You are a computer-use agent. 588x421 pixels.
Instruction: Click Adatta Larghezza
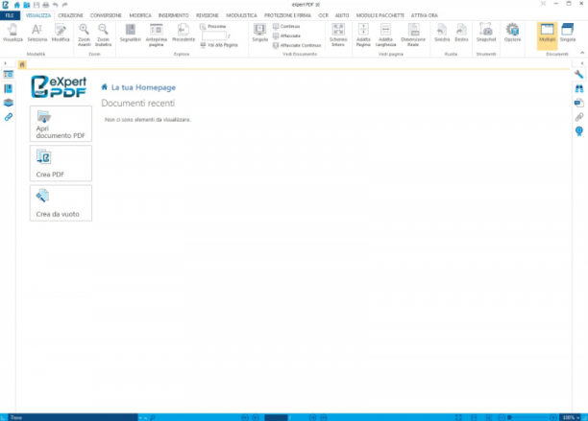pyautogui.click(x=385, y=35)
